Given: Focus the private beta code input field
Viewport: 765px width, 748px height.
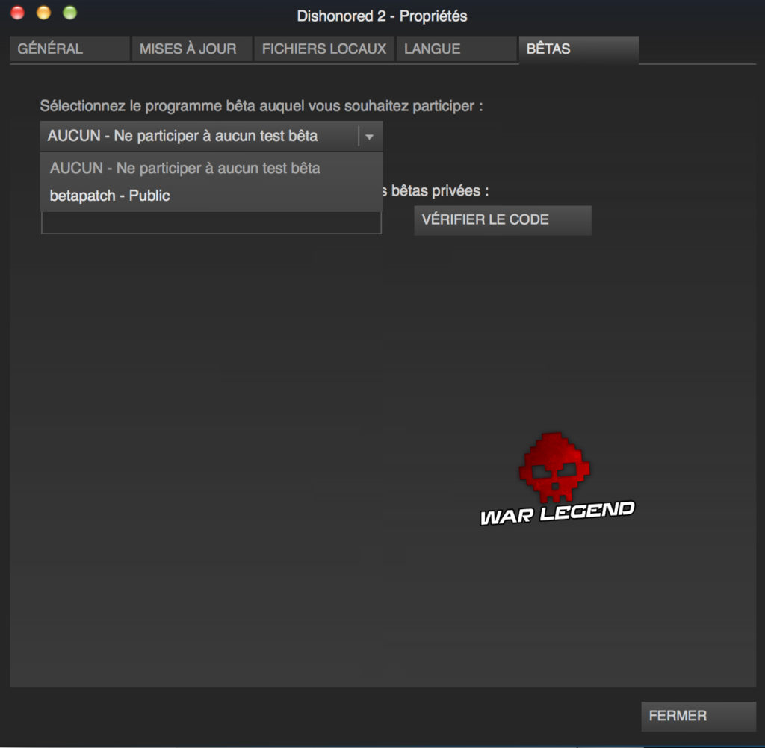Looking at the screenshot, I should pyautogui.click(x=211, y=223).
